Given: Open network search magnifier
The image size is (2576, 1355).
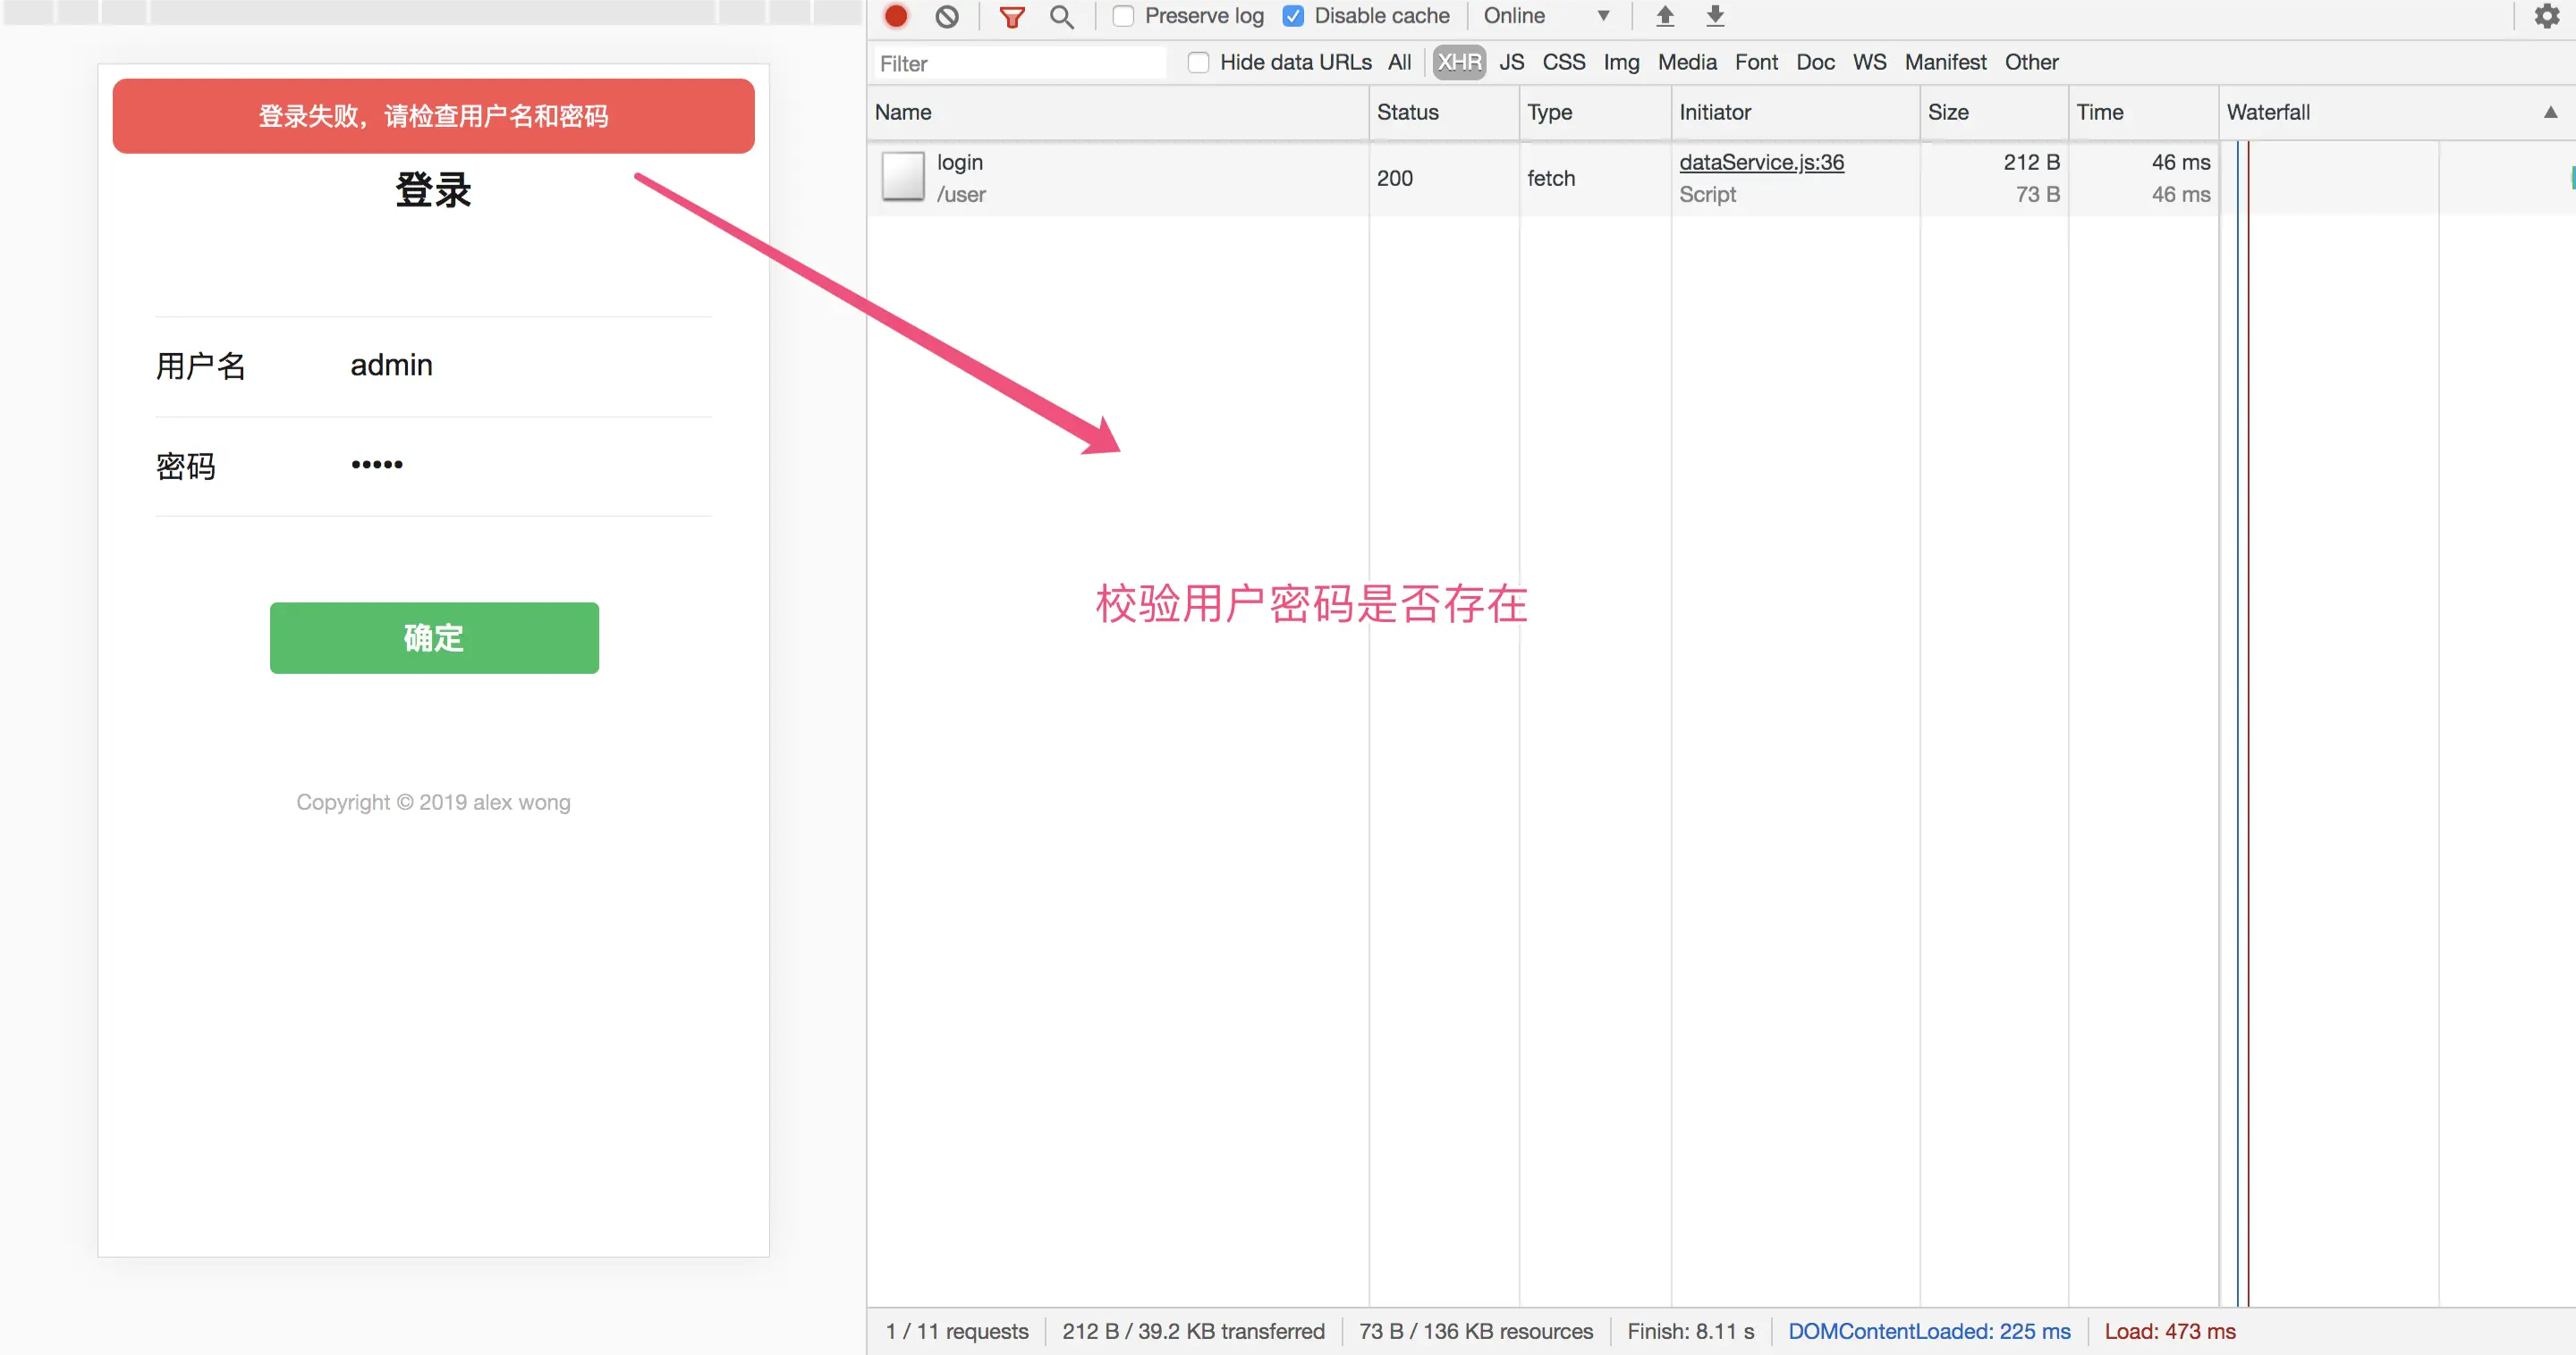Looking at the screenshot, I should tap(1061, 16).
